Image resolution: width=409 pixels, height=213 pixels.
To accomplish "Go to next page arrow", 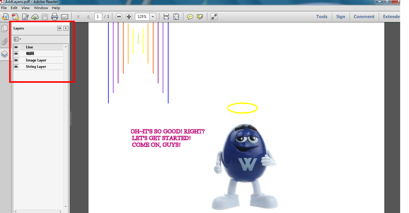I will point(88,17).
